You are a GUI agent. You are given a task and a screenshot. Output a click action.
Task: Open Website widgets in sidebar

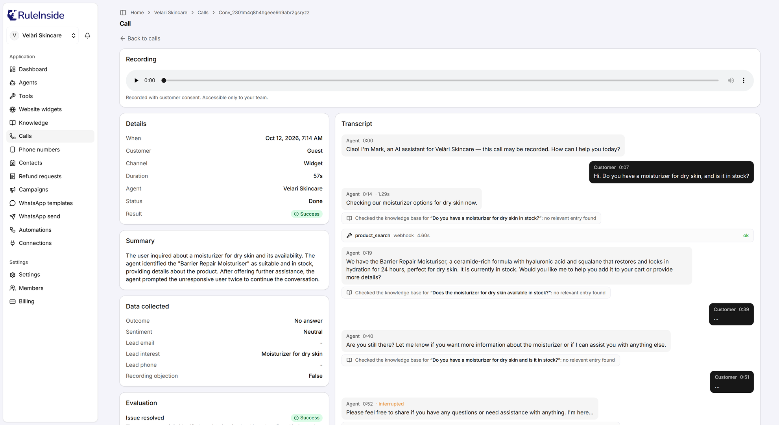(x=50, y=109)
